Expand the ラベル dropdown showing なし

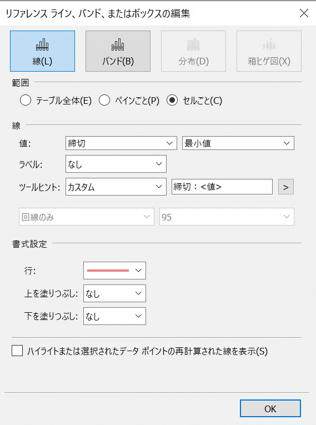(116, 164)
